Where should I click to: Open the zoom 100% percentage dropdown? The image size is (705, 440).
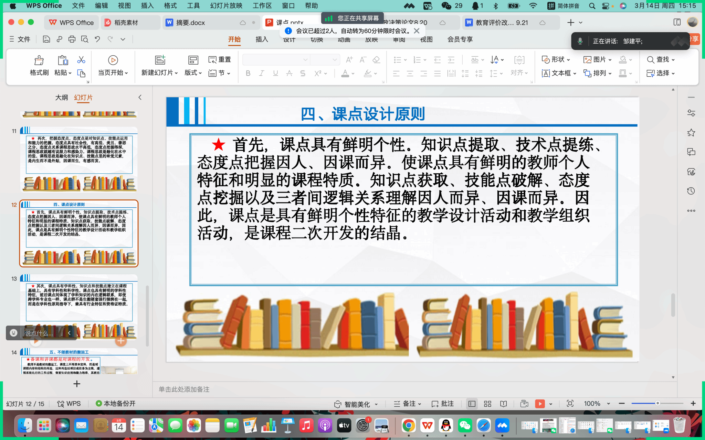pos(609,404)
